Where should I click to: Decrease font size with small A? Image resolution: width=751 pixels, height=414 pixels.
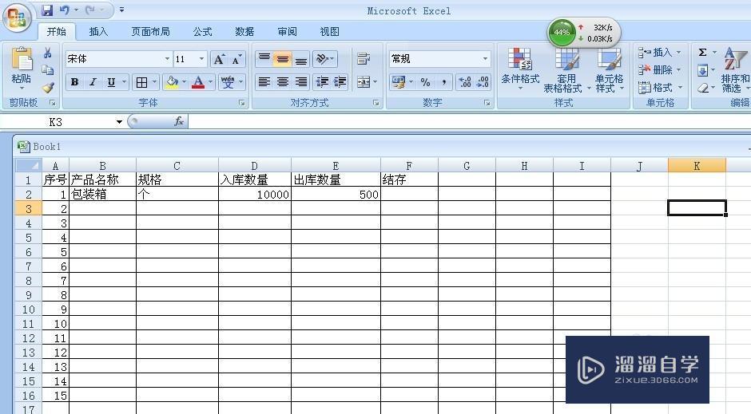(x=236, y=59)
